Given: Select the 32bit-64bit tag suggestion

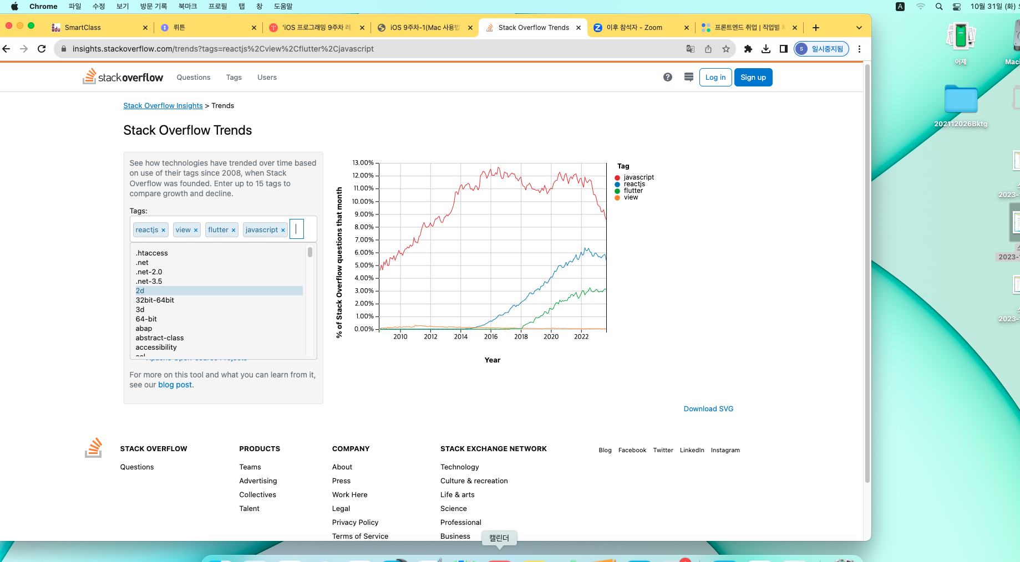Looking at the screenshot, I should coord(219,300).
